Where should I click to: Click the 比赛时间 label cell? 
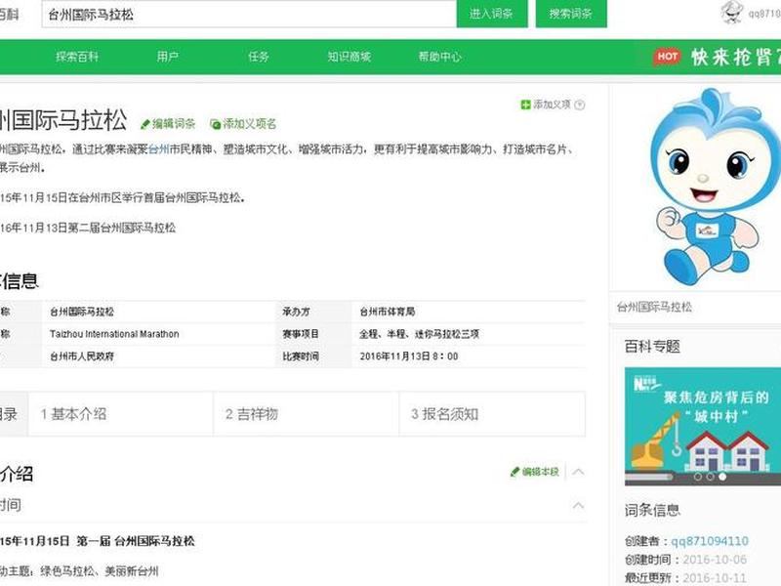(313, 356)
